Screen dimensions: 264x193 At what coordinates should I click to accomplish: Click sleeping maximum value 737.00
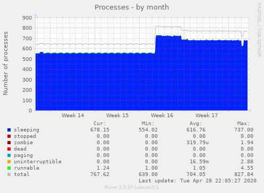(244, 130)
